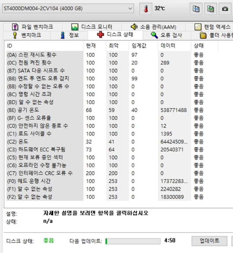Image resolution: width=233 pixels, height=253 pixels.
Task: Click the threshold value 97
Action: click(x=134, y=55)
